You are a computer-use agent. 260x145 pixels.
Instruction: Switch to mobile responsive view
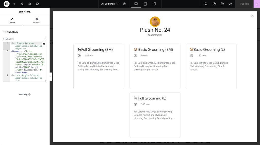[x=155, y=4]
